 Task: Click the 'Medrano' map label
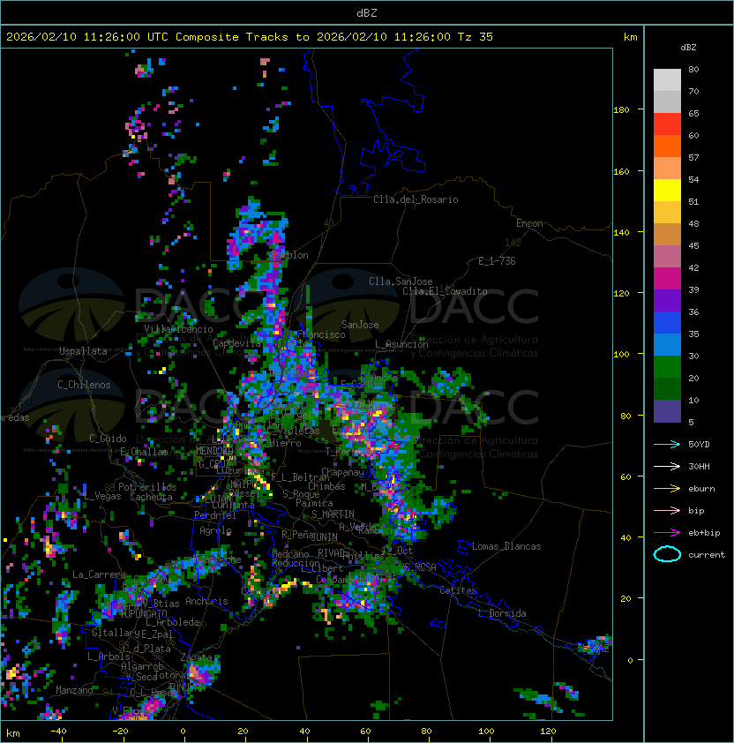[290, 554]
